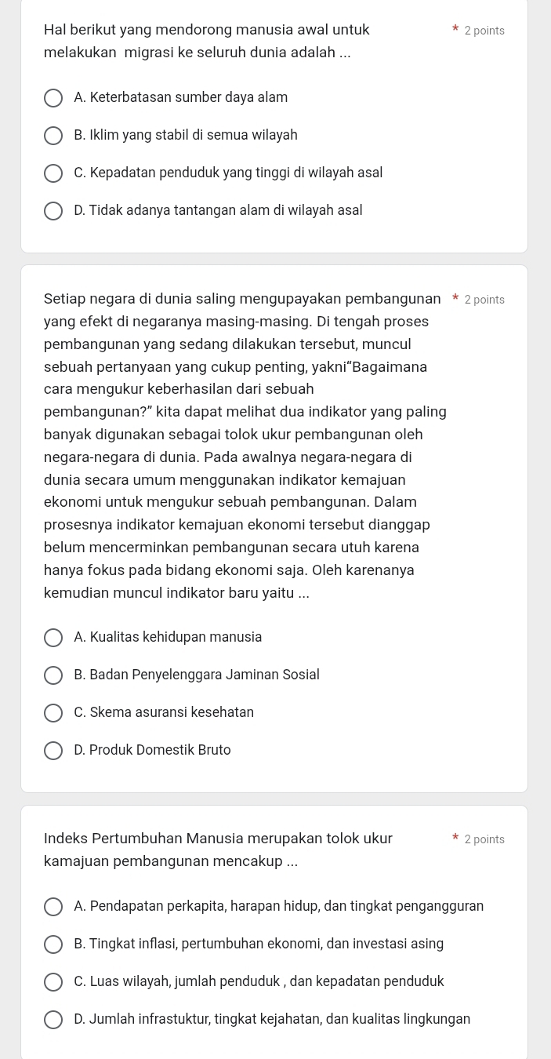Choose B. Iklim yang stabil di semua wilayah
The image size is (551, 1059).
pyautogui.click(x=53, y=136)
